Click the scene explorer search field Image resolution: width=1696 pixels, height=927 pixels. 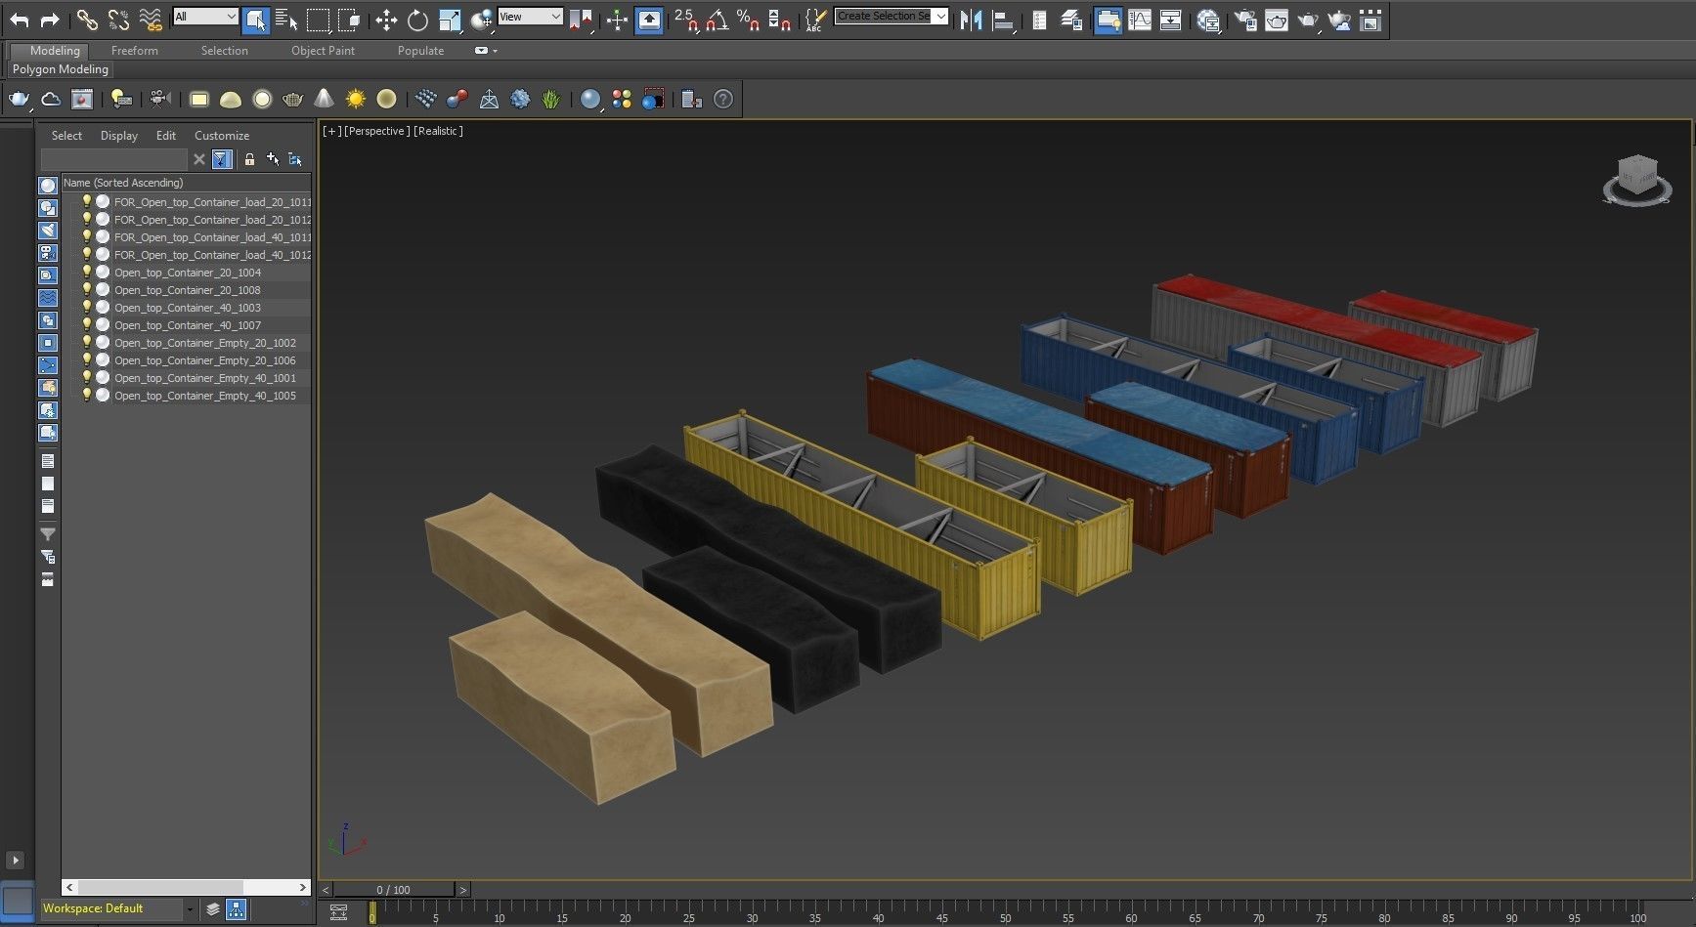[x=114, y=159]
